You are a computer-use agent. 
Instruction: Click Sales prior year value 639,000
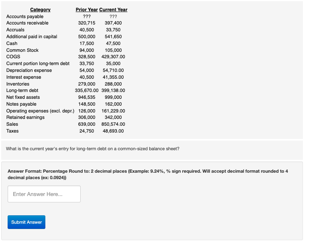pyautogui.click(x=87, y=124)
